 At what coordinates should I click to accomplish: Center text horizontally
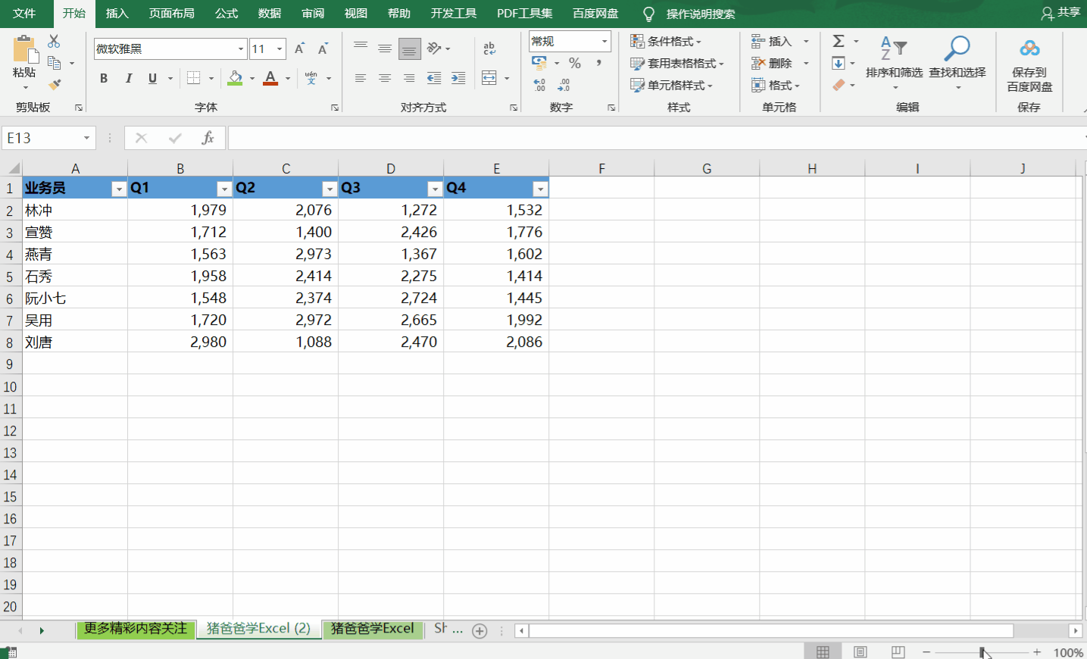pos(385,78)
